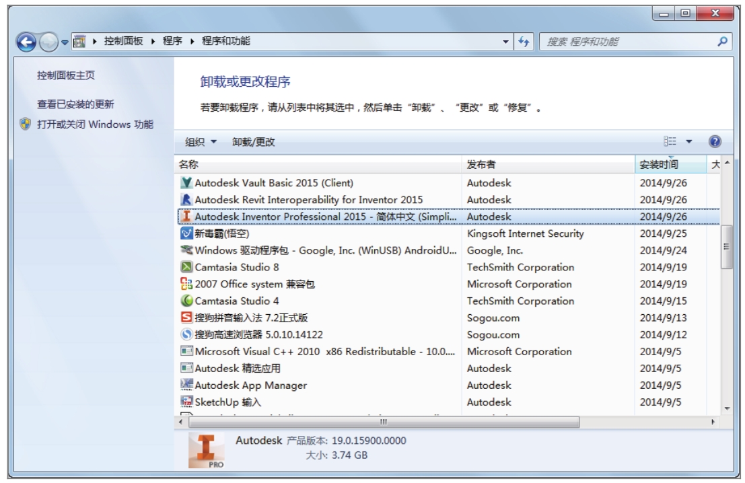The image size is (745, 483).
Task: Open the 组织 dropdown menu
Action: tap(201, 142)
